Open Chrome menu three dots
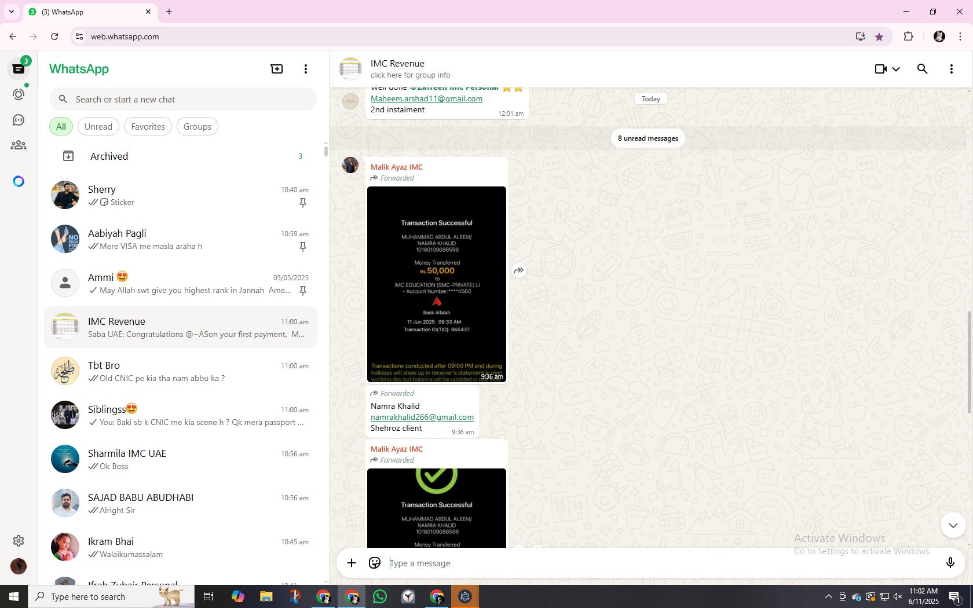973x608 pixels. click(x=960, y=36)
